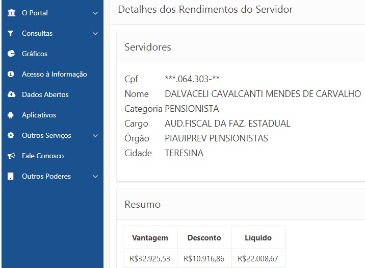Click the Órgão value PIAUIPREV PENSIONISTAS

(216, 138)
